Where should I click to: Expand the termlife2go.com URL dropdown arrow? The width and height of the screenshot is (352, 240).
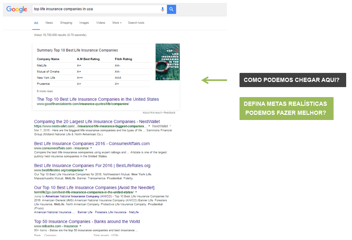click(136, 192)
